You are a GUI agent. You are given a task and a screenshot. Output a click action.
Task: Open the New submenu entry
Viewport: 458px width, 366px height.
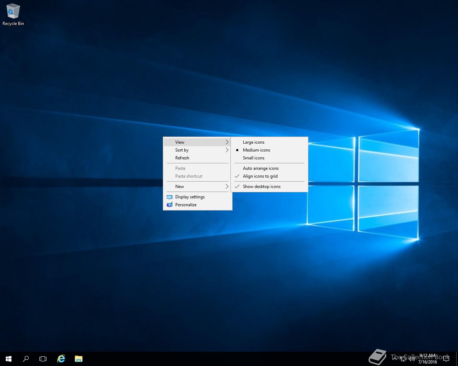[x=198, y=187]
